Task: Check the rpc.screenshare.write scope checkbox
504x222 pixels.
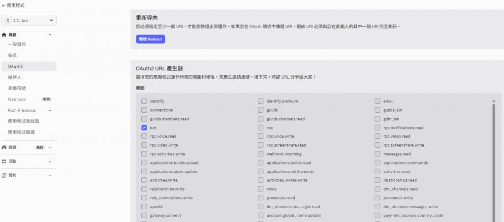Action: pos(378,145)
